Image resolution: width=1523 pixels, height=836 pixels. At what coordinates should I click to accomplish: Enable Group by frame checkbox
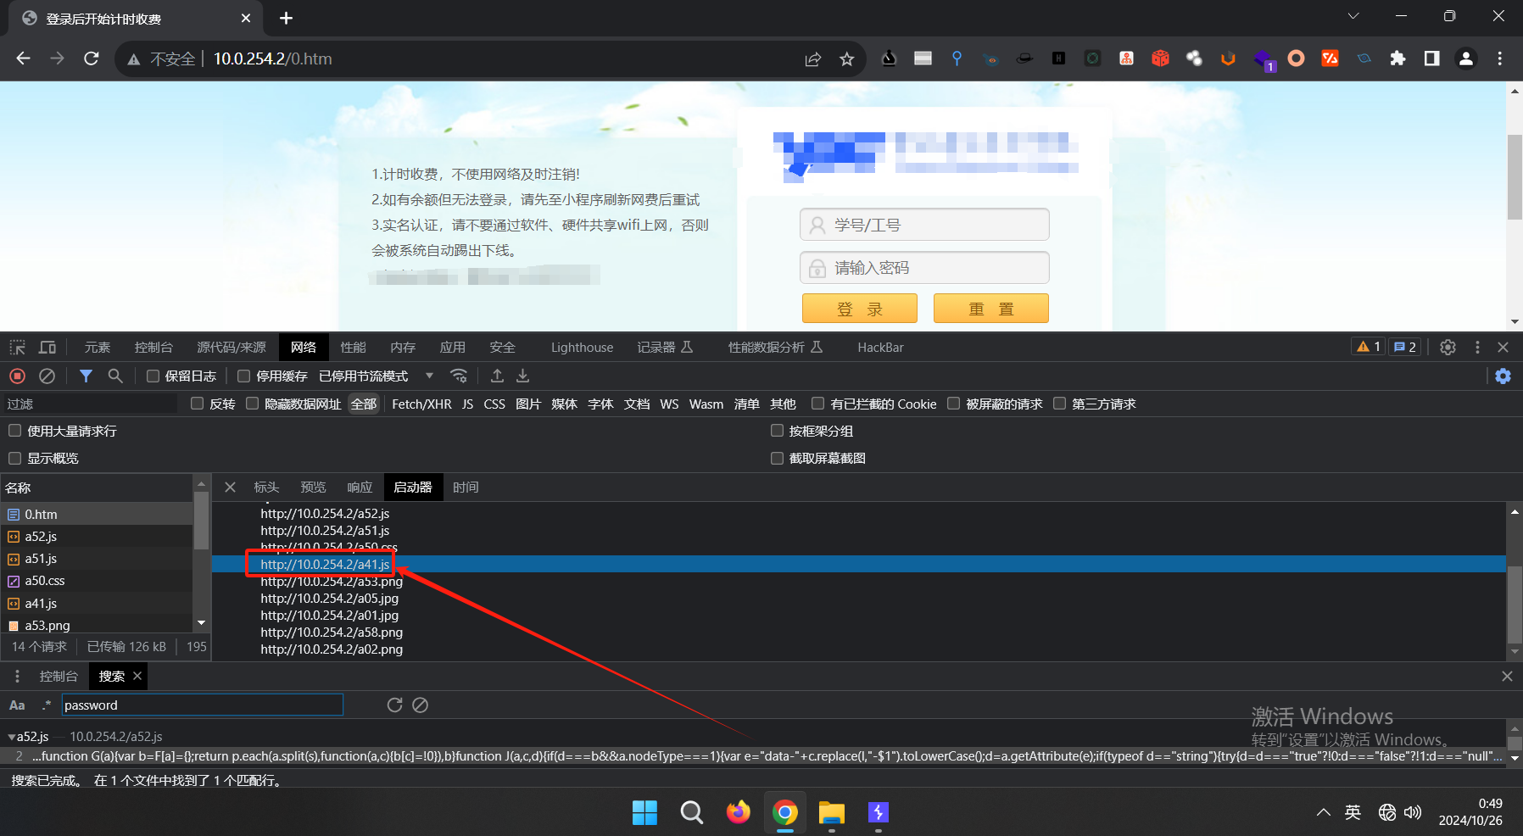777,431
